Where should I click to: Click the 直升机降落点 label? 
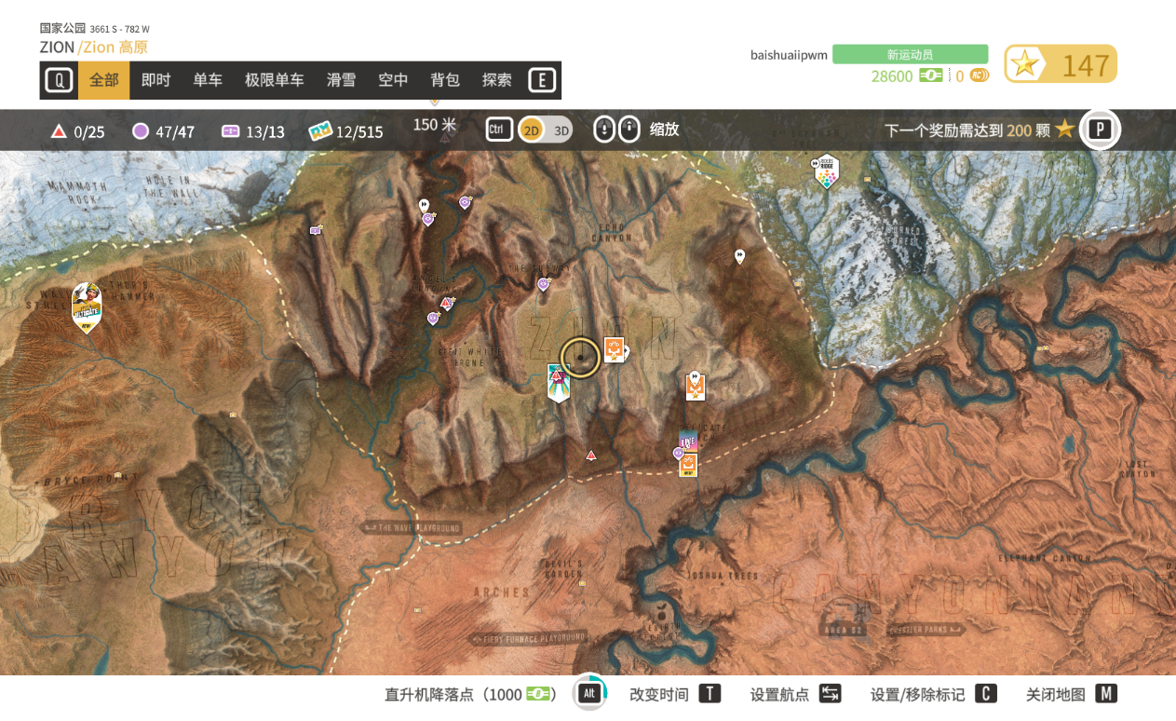point(428,695)
